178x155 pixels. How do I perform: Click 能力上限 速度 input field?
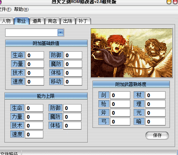tap(34, 134)
